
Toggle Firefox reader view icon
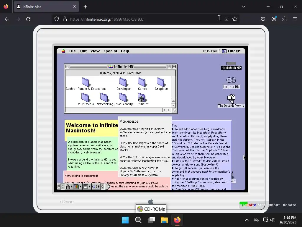coord(226,19)
